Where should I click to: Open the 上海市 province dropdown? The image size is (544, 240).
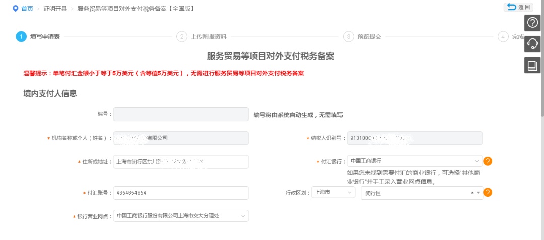pos(349,192)
